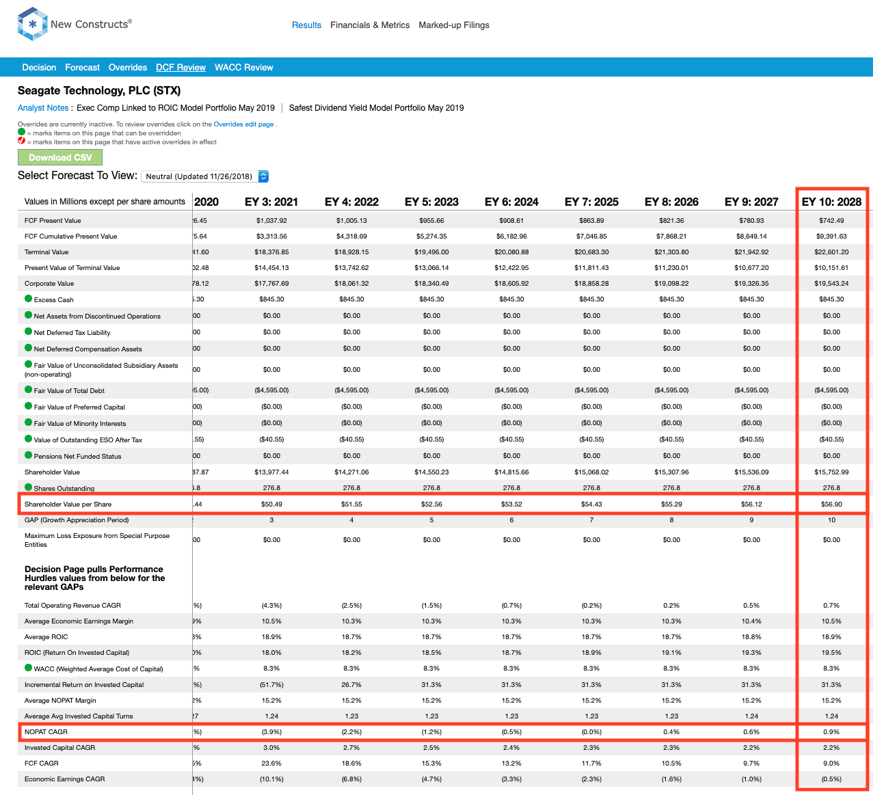The image size is (873, 795).
Task: Click green dot for Net Assets from Discontinued Operations
Action: coord(29,315)
